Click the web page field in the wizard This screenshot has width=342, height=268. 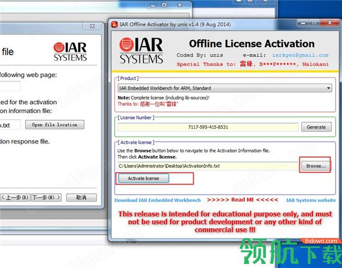pos(10,86)
